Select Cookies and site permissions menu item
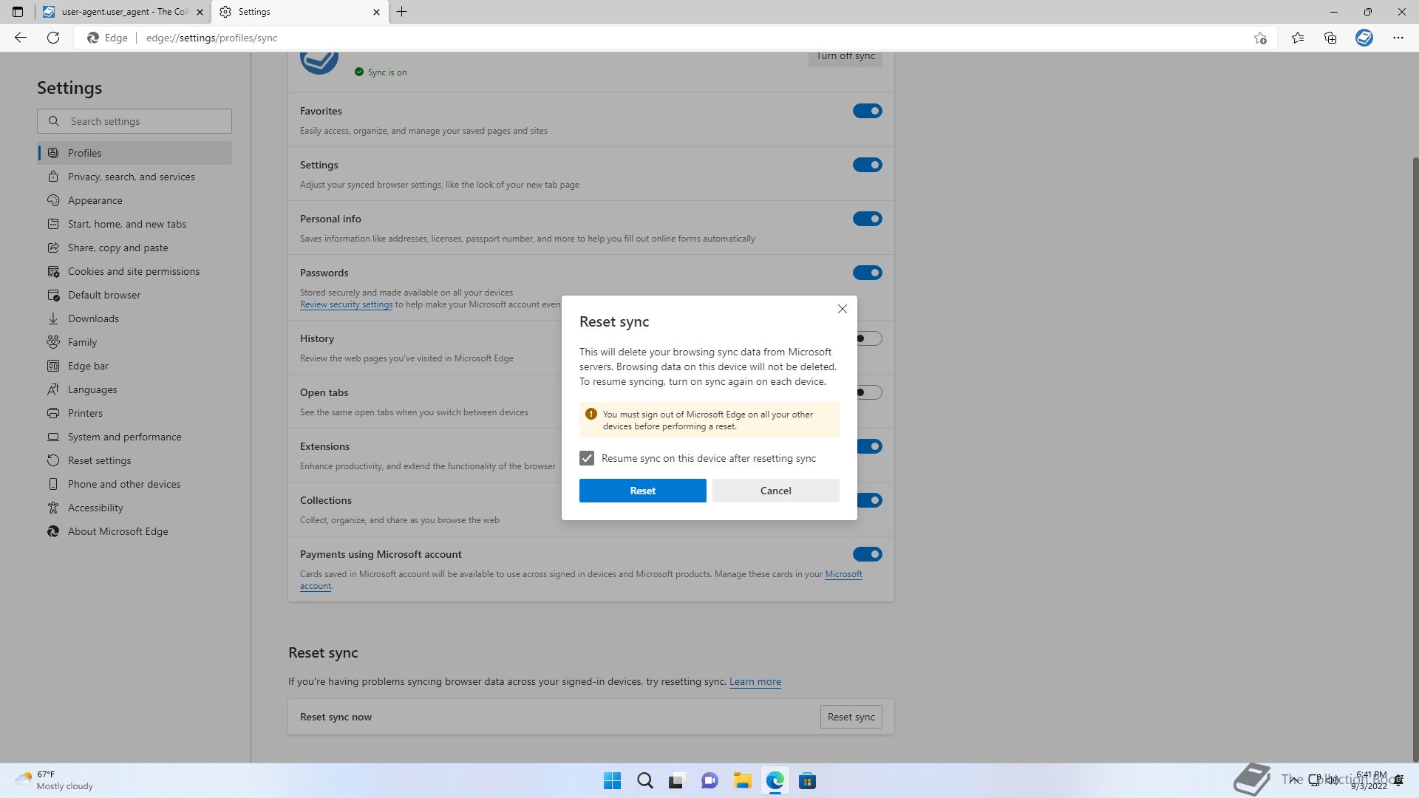Viewport: 1419px width, 798px height. point(133,271)
